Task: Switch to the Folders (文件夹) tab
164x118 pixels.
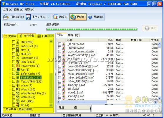Action: [x=10, y=36]
